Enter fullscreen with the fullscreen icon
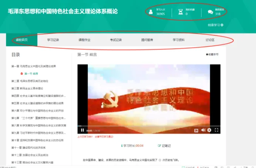This screenshot has height=168, width=256. tap(216, 130)
